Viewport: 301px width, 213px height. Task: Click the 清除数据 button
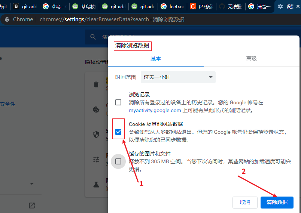click(277, 202)
